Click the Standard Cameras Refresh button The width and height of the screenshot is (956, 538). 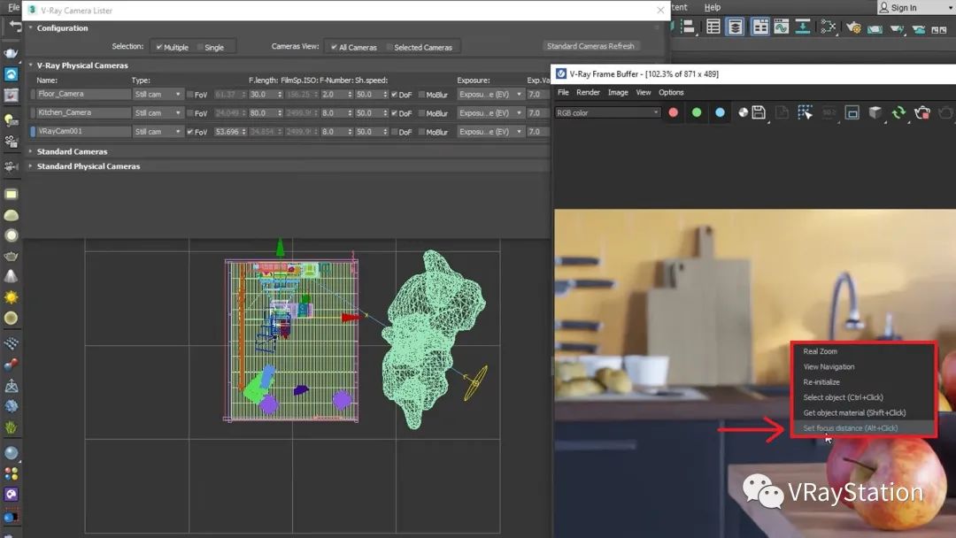click(590, 46)
